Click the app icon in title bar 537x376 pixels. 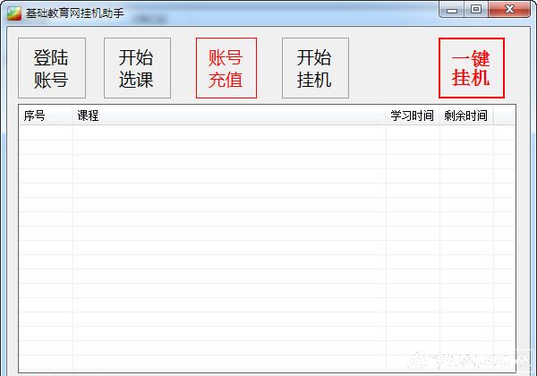click(14, 13)
